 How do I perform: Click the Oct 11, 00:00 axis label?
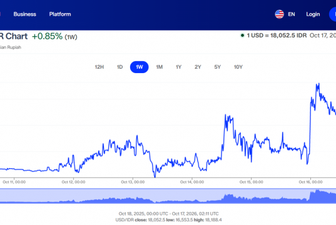(14, 182)
